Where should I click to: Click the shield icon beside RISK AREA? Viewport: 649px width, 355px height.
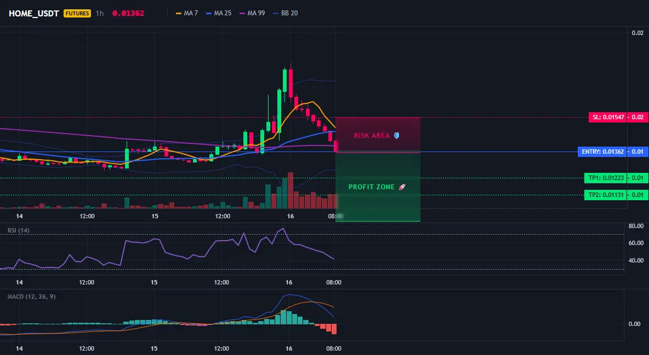click(x=396, y=136)
